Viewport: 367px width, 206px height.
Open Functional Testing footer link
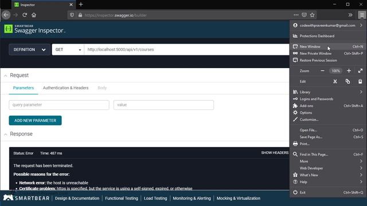tap(122, 199)
